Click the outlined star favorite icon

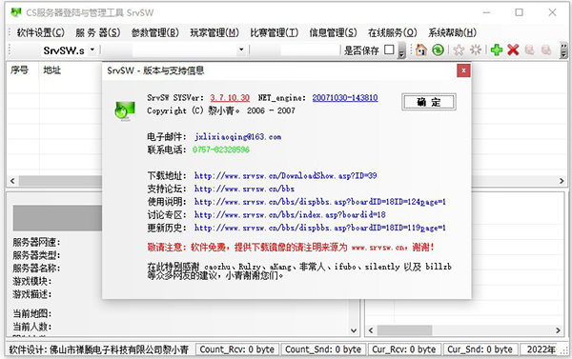point(459,50)
